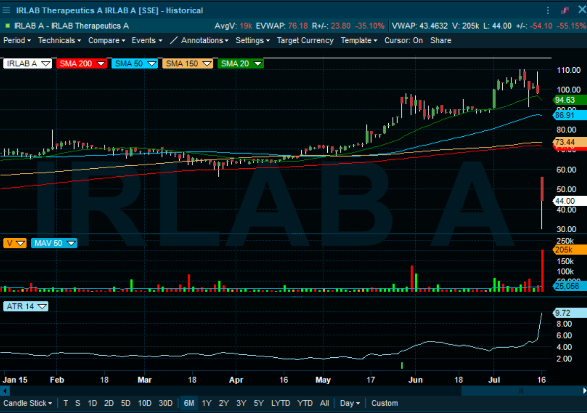This screenshot has width=587, height=413.
Task: Toggle Cursor: On setting
Action: [x=404, y=40]
